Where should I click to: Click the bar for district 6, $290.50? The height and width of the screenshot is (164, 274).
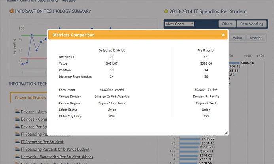point(189,147)
